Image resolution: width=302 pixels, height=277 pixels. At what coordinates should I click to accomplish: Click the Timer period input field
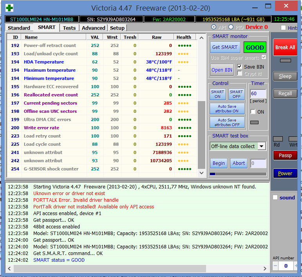258,94
